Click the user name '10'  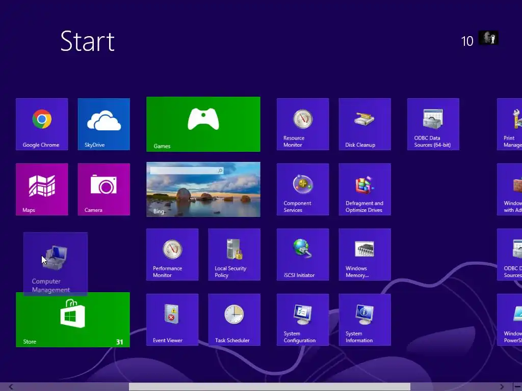click(x=467, y=41)
